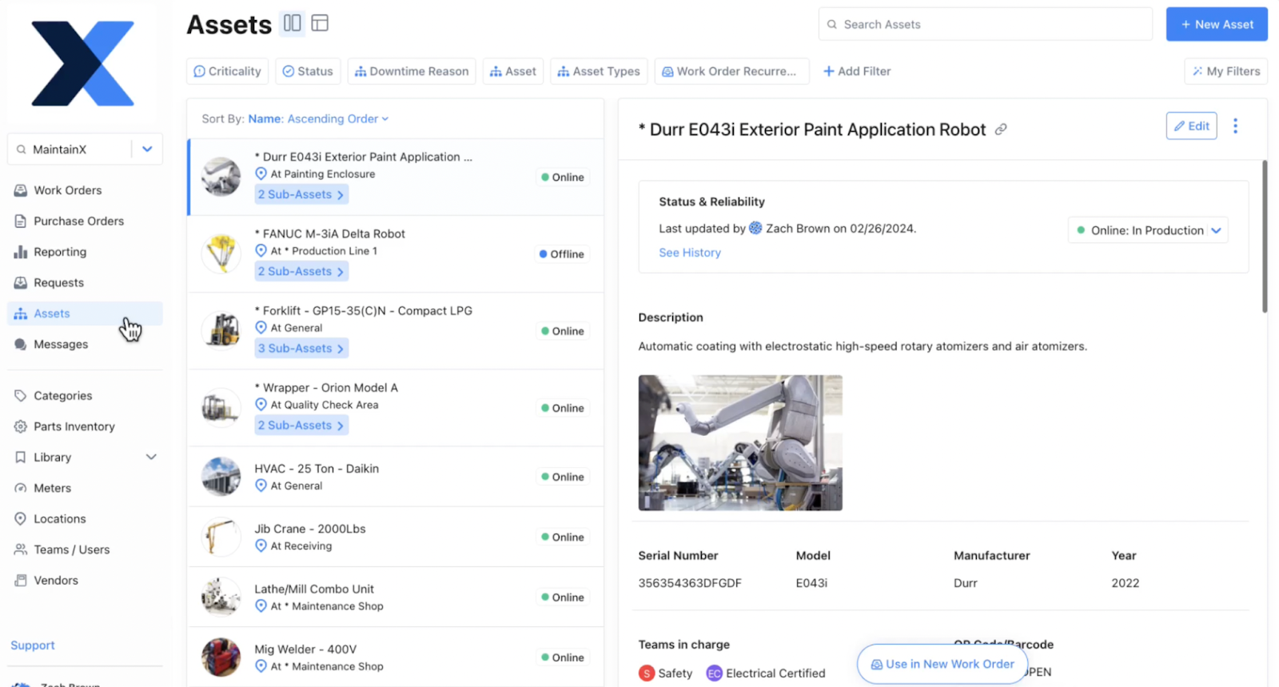Open See History link
Screen dimensions: 1279x687
689,252
